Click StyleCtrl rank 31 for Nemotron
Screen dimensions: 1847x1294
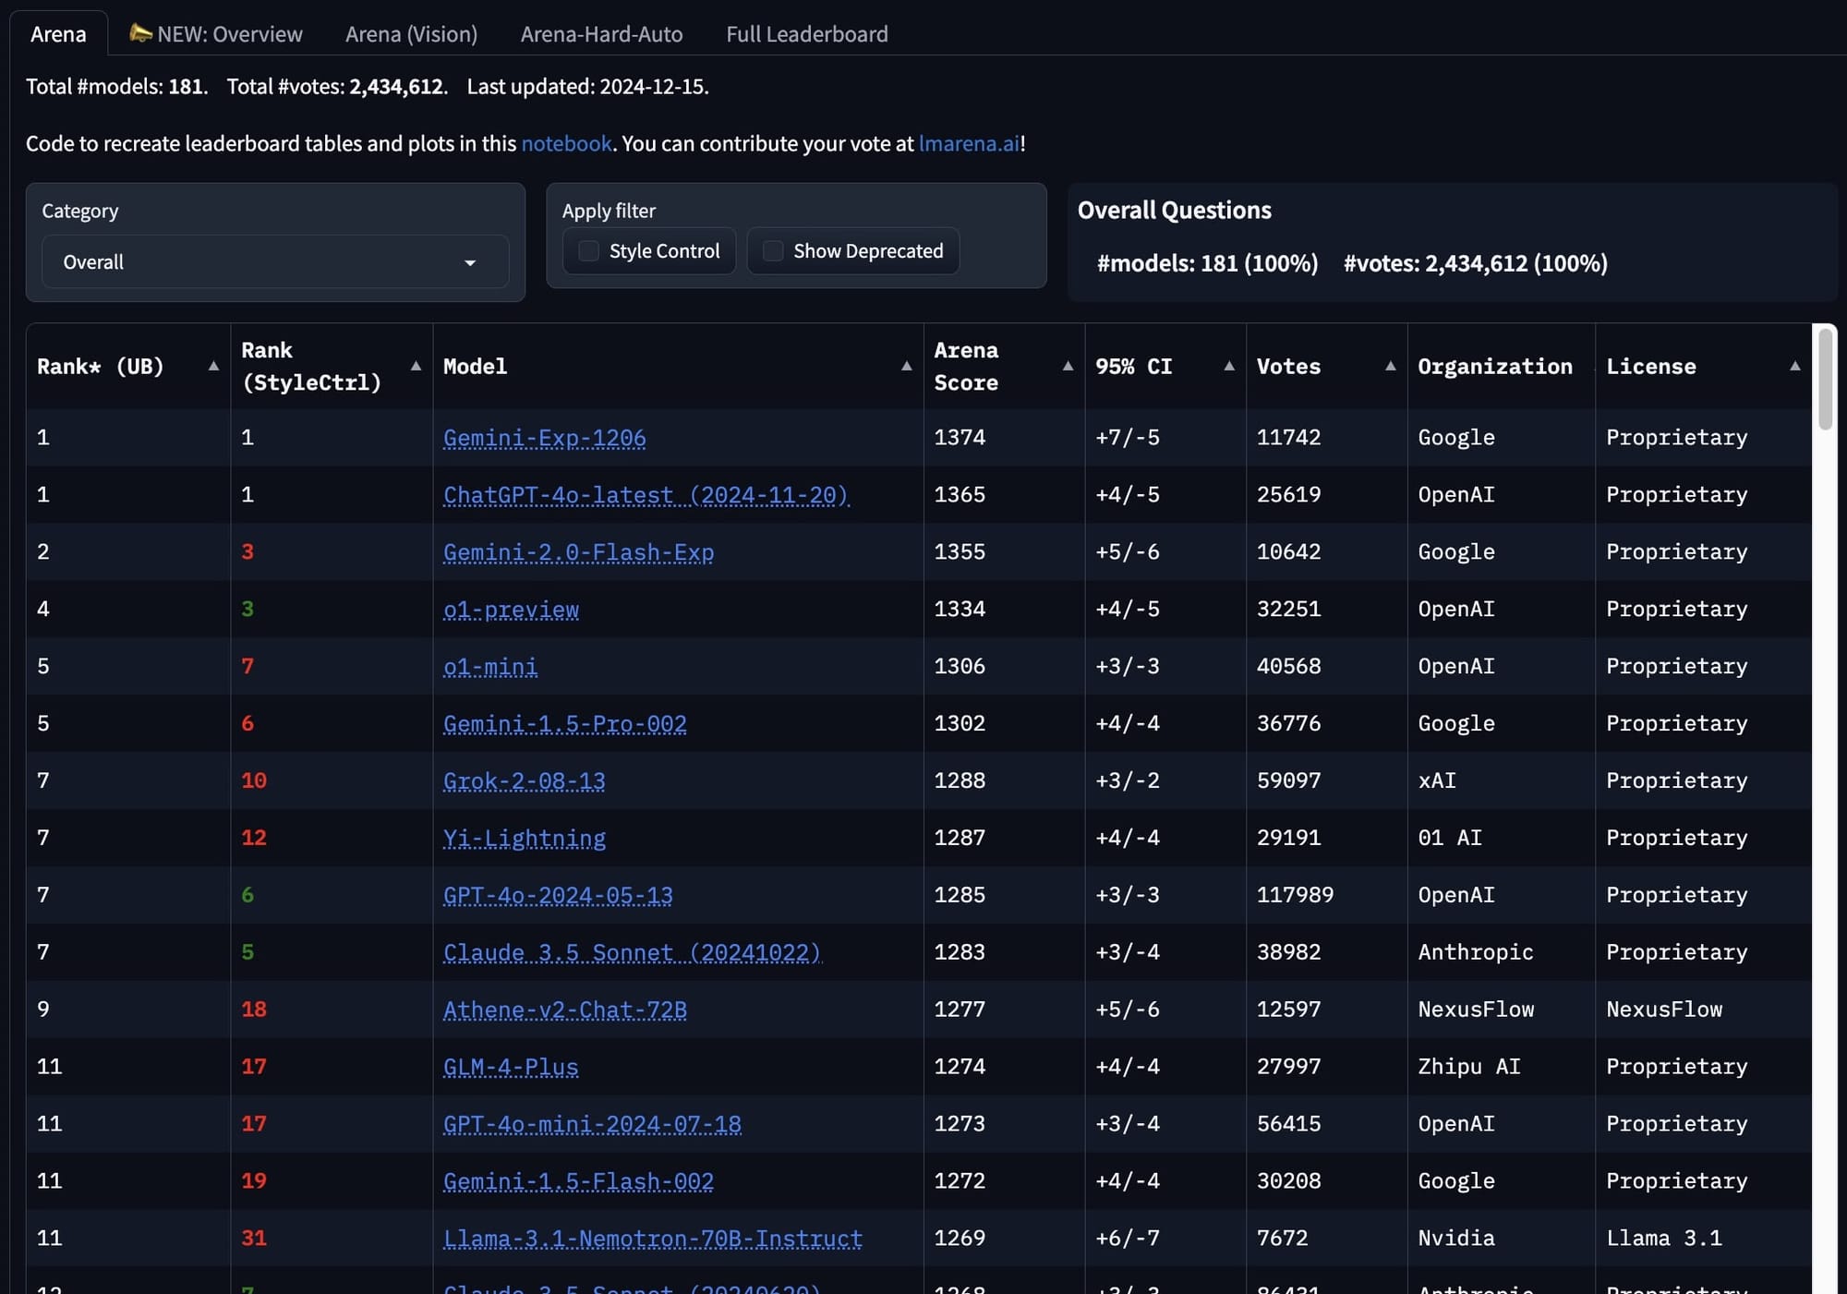point(254,1239)
